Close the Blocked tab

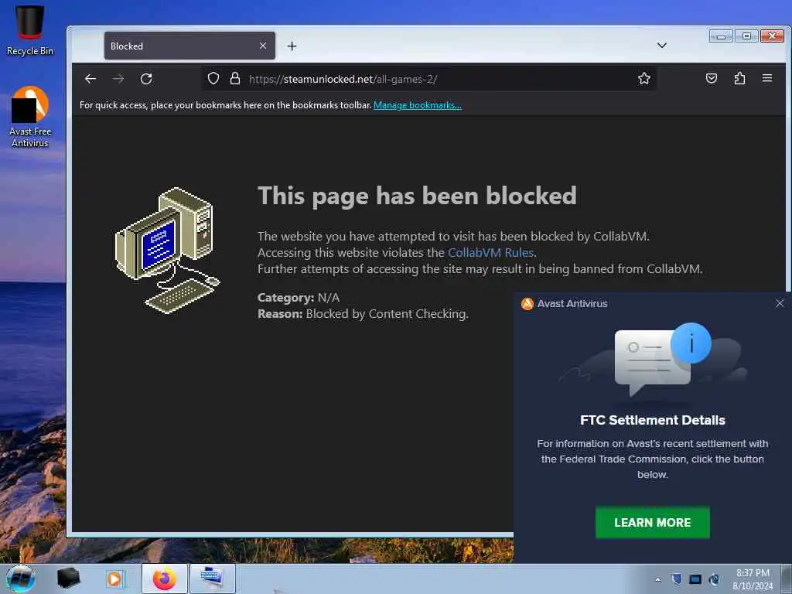(263, 46)
